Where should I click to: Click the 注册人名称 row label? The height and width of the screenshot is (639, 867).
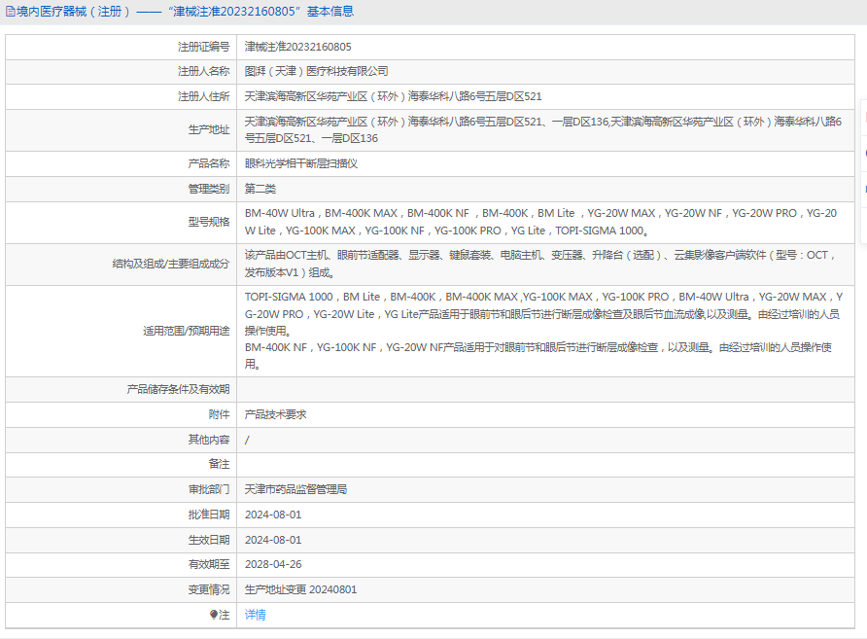pyautogui.click(x=203, y=71)
